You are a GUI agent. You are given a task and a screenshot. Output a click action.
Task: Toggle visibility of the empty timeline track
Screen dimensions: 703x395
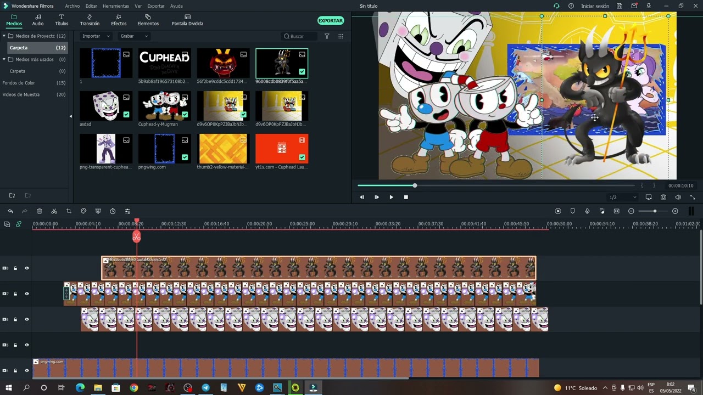click(26, 345)
